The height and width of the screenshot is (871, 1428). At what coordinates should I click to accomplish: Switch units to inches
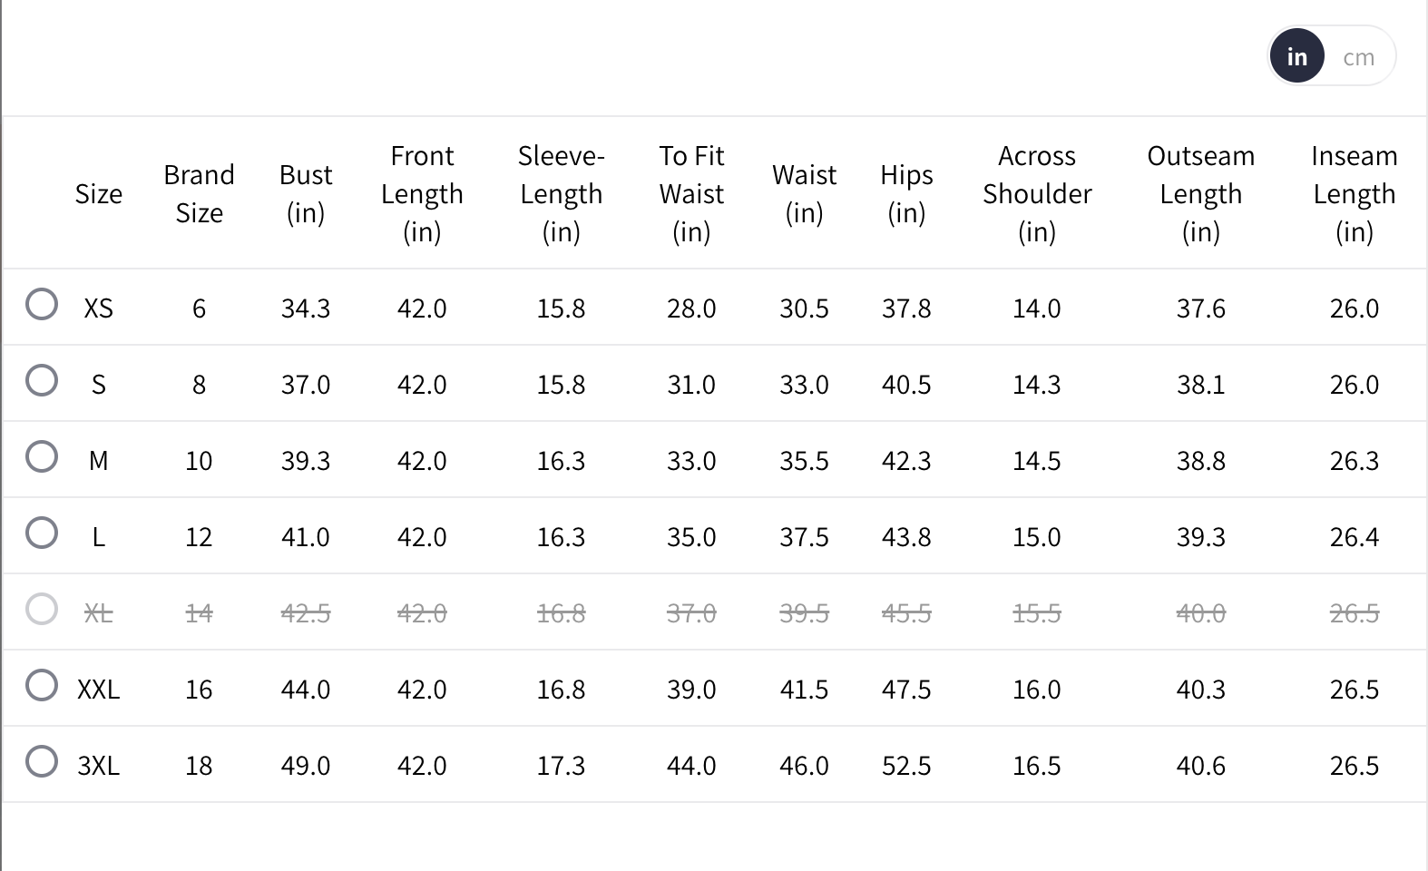pos(1296,56)
